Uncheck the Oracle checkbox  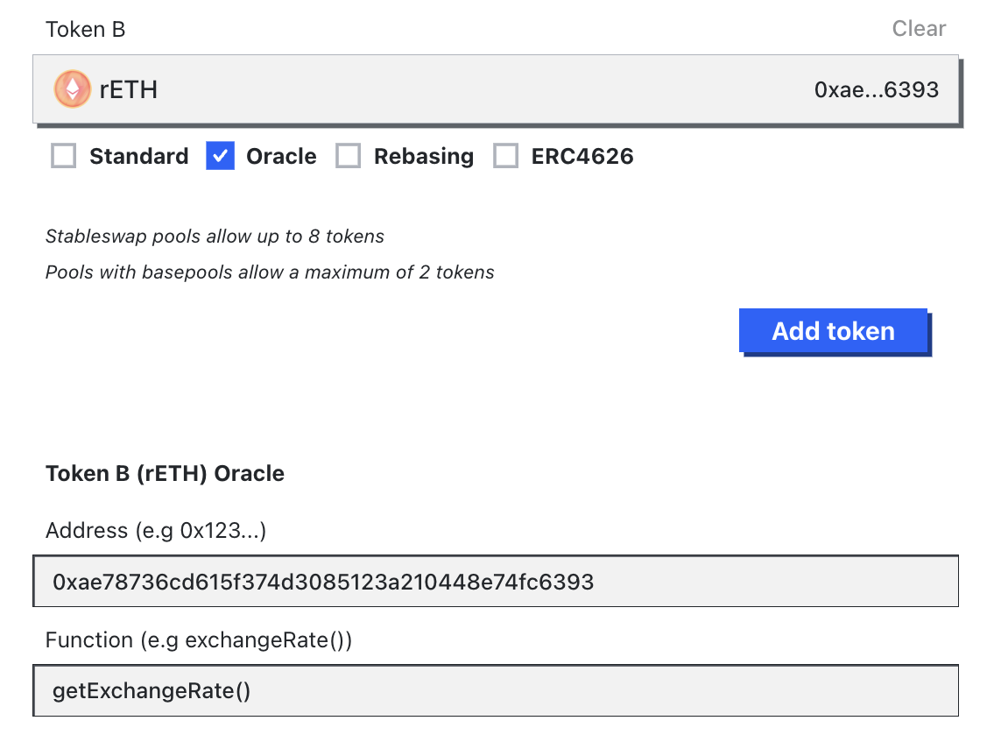tap(220, 156)
